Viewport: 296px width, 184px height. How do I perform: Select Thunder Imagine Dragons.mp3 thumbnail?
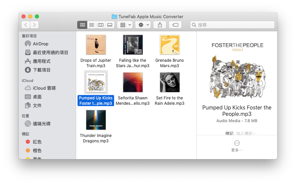(96, 120)
